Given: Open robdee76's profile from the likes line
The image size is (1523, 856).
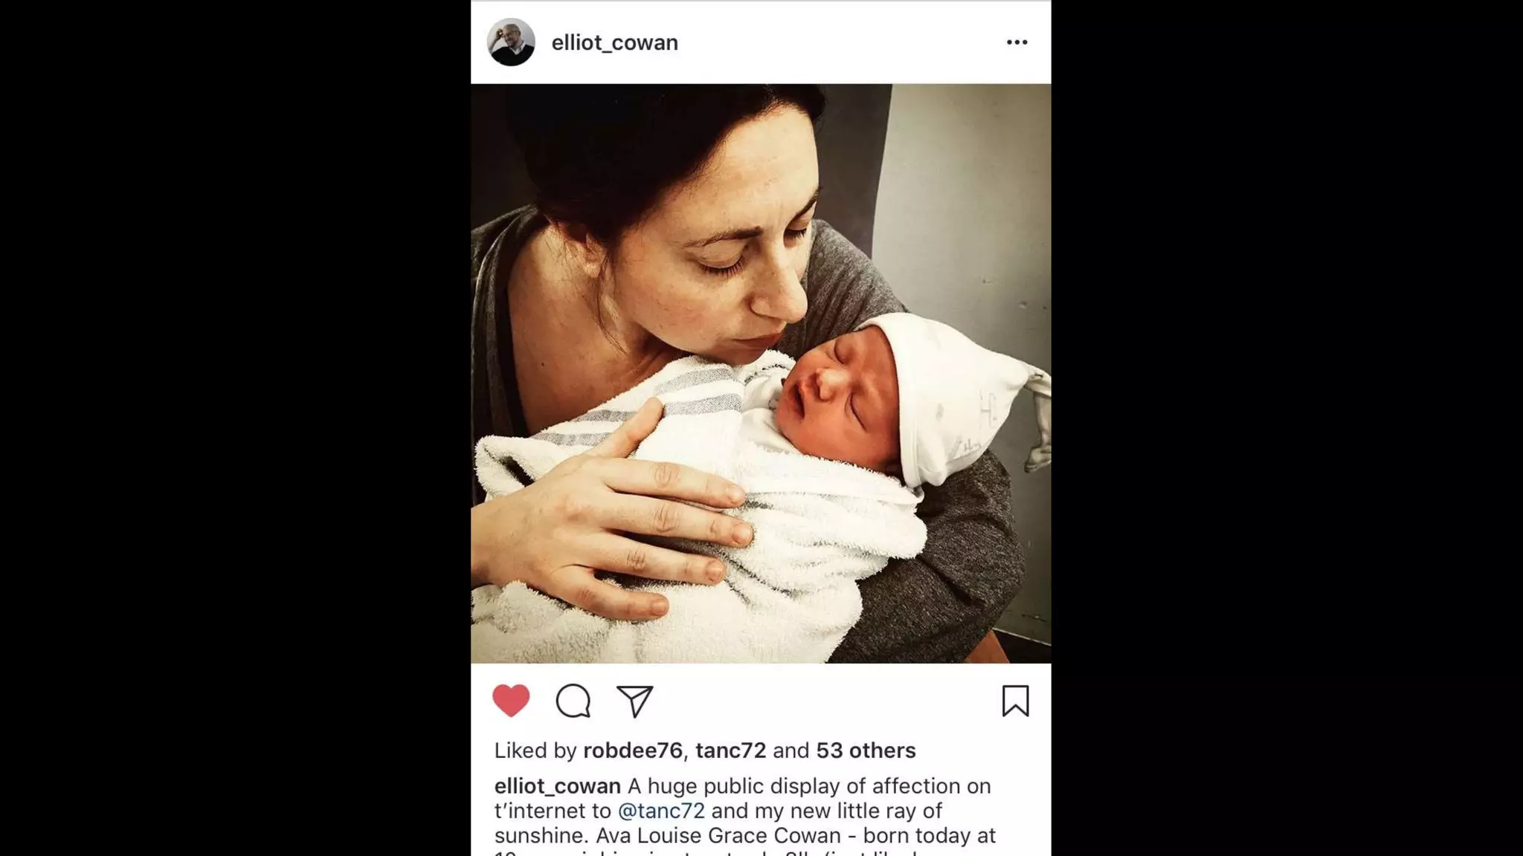Looking at the screenshot, I should 633,750.
